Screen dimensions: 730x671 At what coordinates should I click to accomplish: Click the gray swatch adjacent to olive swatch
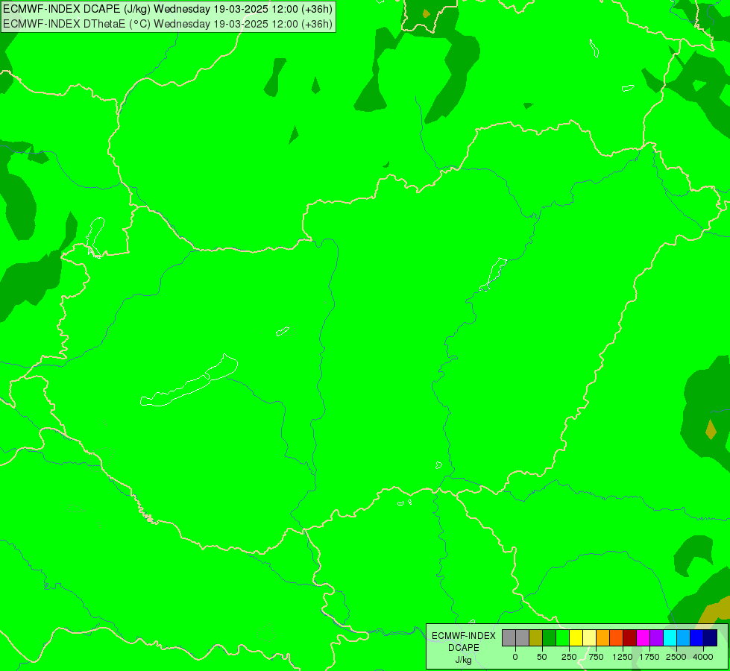point(523,638)
